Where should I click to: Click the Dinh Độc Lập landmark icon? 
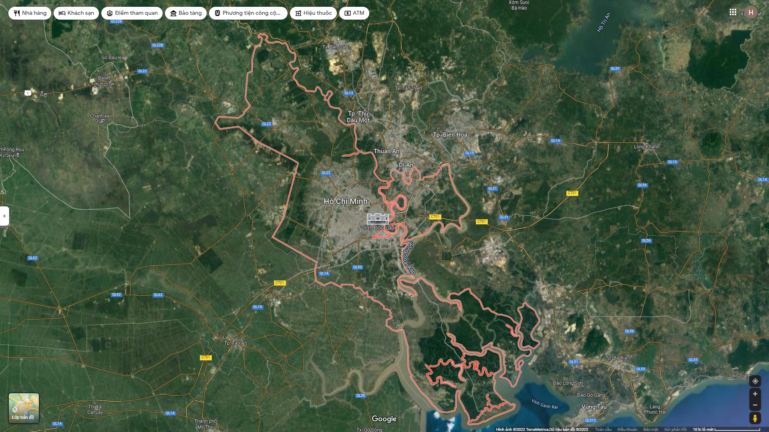click(x=378, y=218)
